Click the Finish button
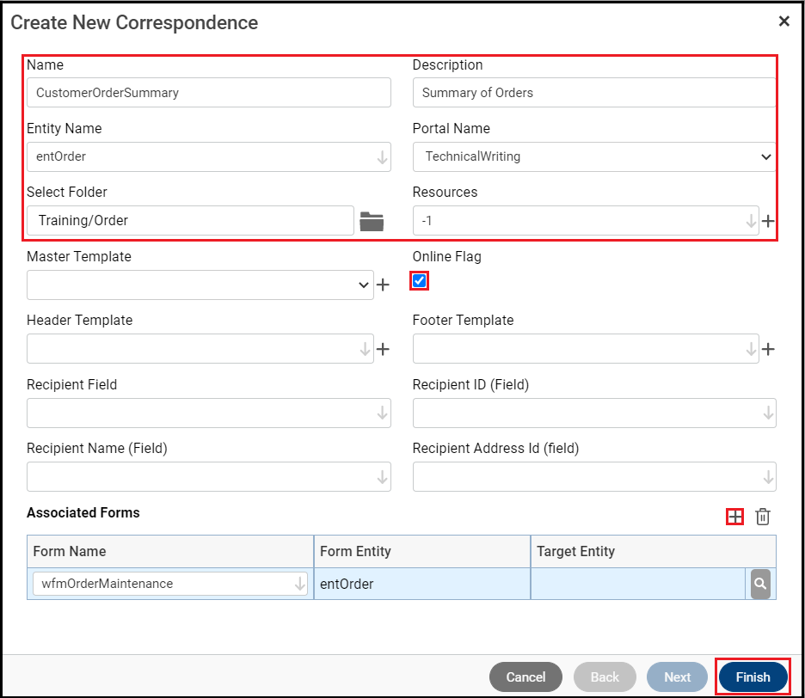Screen dimensions: 805x698 point(753,677)
